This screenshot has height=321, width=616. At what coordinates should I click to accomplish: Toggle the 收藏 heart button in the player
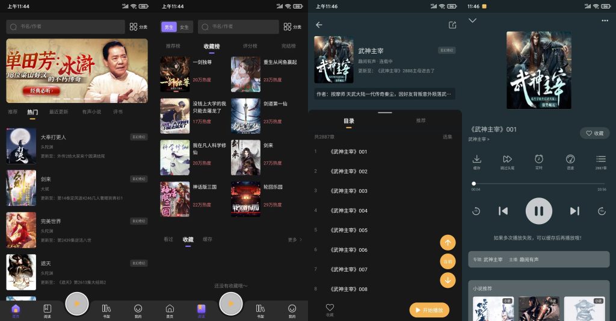595,133
